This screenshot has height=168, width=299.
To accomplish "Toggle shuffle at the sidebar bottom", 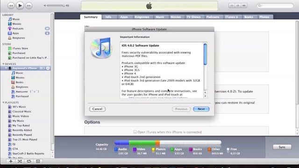I will tap(20, 161).
